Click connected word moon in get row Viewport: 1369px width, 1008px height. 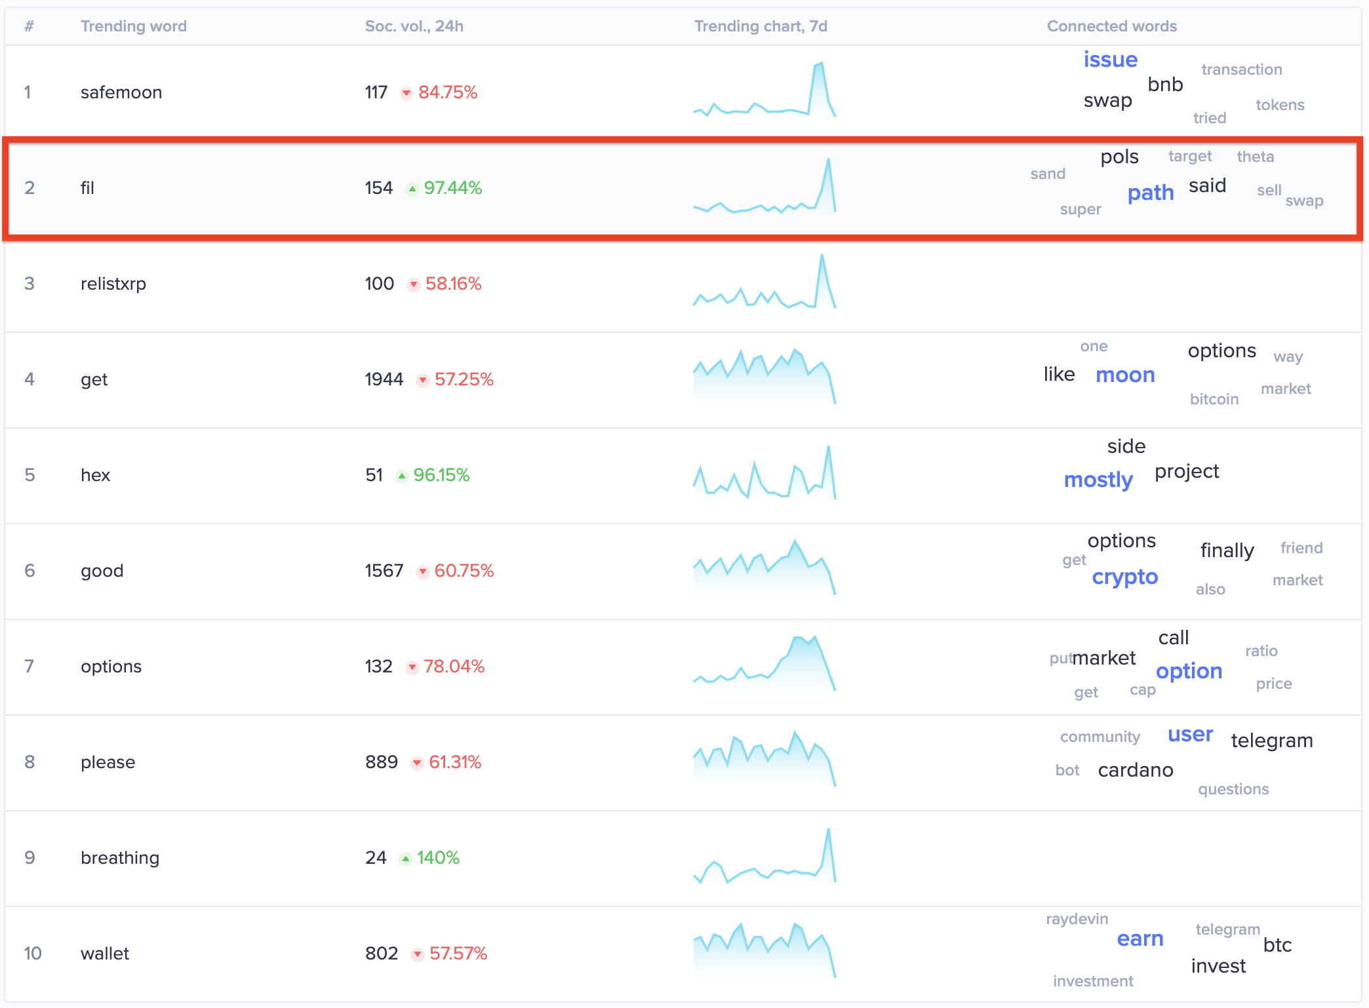click(1125, 375)
